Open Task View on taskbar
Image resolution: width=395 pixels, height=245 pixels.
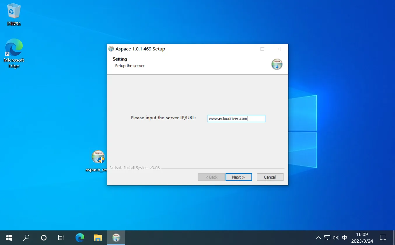(61, 237)
